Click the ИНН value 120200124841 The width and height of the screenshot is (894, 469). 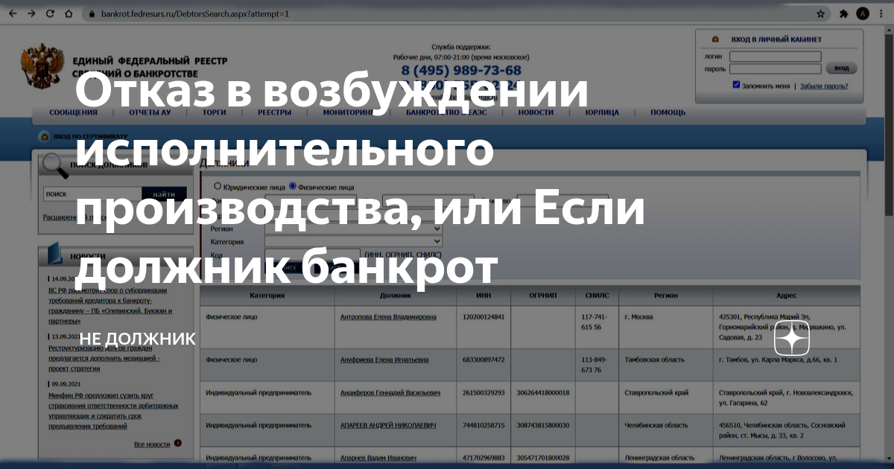coord(484,316)
